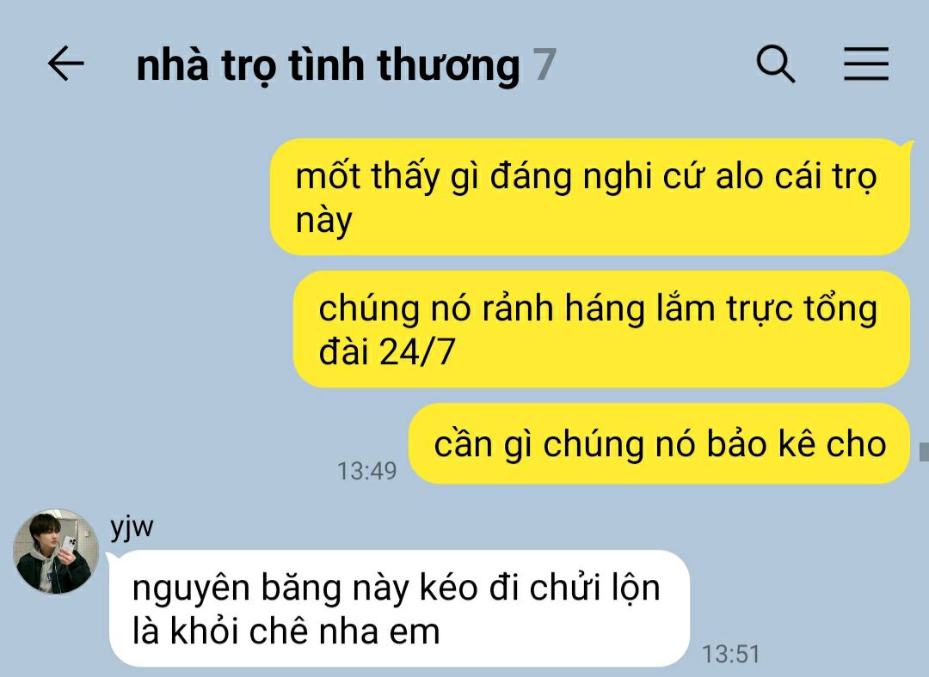This screenshot has width=929, height=677.
Task: Tap the word alo in the top message
Action: [739, 176]
